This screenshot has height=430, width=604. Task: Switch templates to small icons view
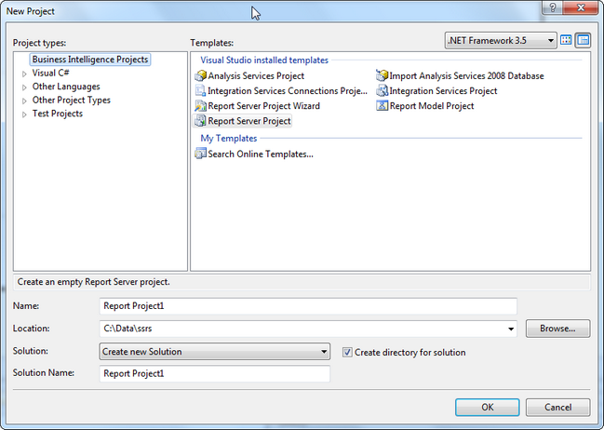pyautogui.click(x=584, y=40)
